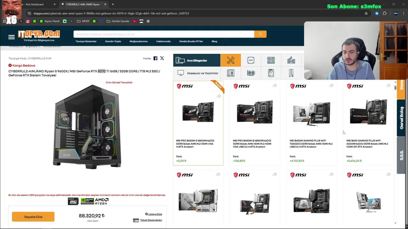Viewport: 408px width, 229px height.
Task: Select the RAM memory modules category icon
Action: (271, 60)
